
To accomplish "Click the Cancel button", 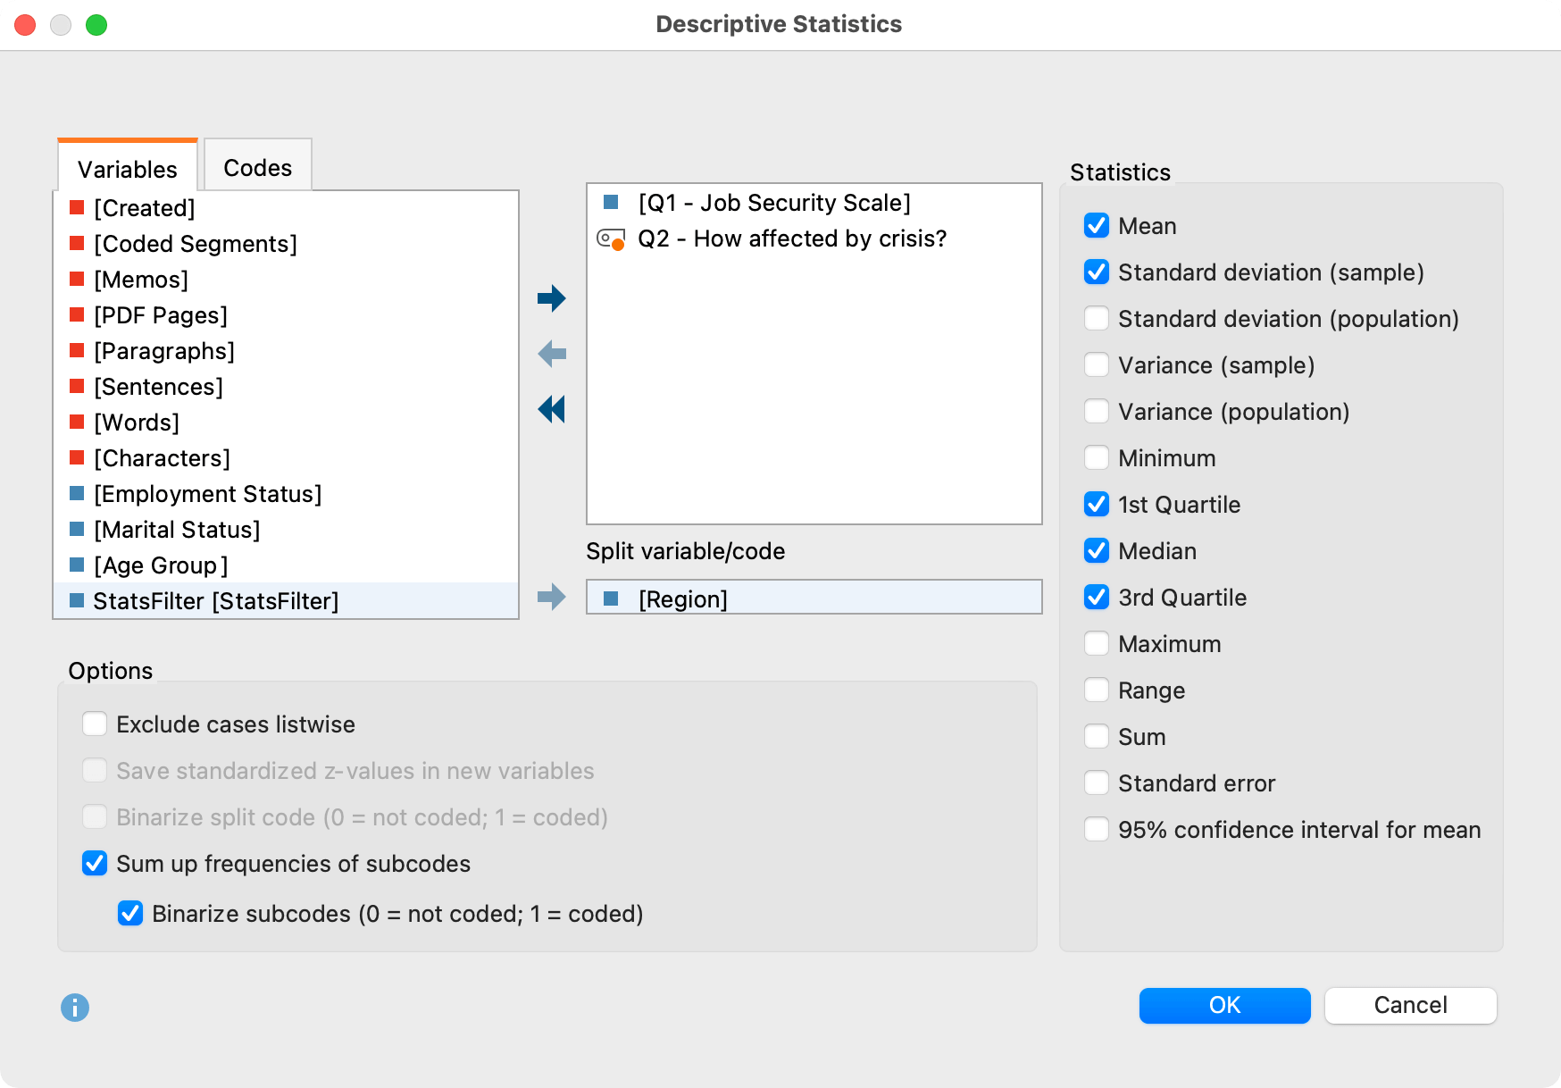I will [1410, 1005].
